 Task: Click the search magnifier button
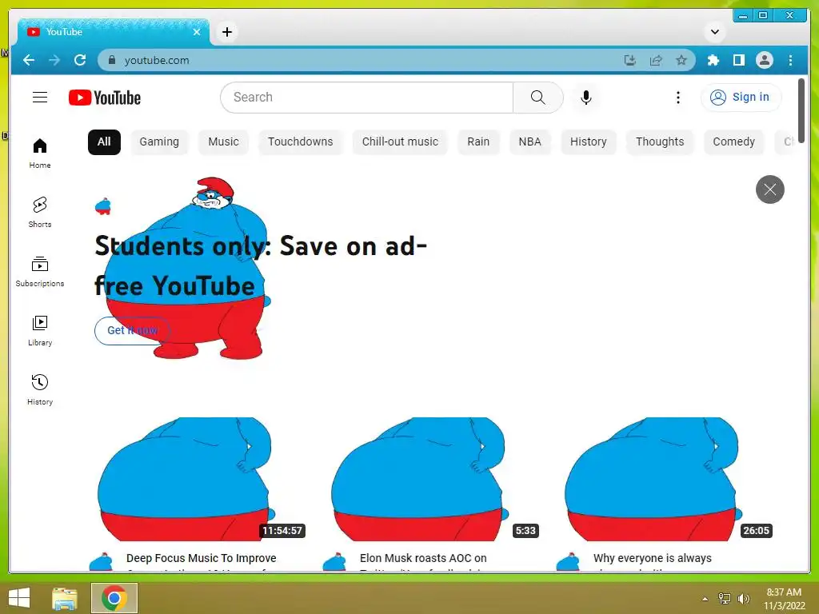tap(538, 97)
